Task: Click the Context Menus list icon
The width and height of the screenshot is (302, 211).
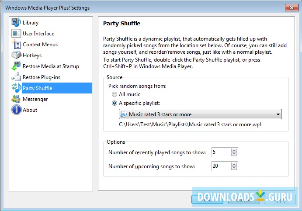Action: point(16,44)
